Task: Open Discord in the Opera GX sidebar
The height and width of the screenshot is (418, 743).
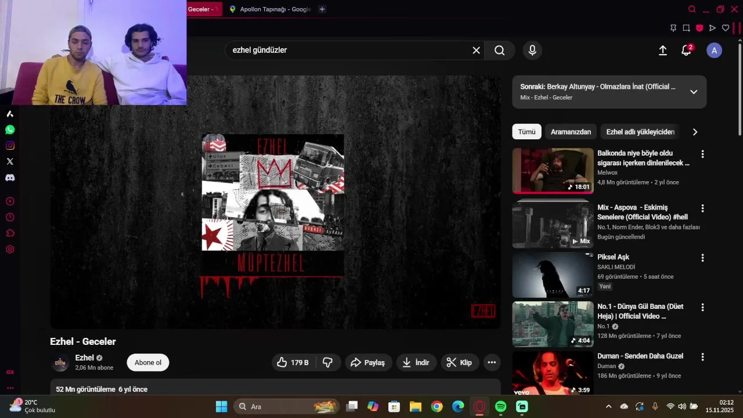Action: [10, 178]
